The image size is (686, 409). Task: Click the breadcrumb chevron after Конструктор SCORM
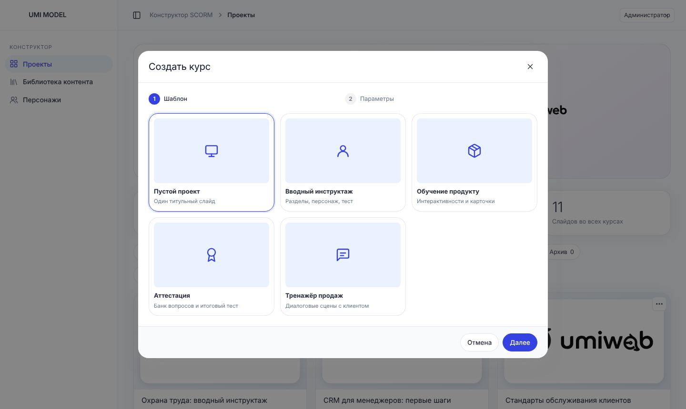click(x=220, y=15)
